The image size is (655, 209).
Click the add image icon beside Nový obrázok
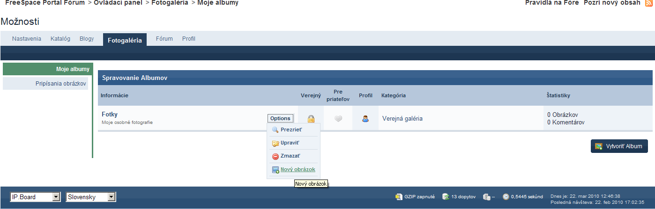(x=275, y=170)
